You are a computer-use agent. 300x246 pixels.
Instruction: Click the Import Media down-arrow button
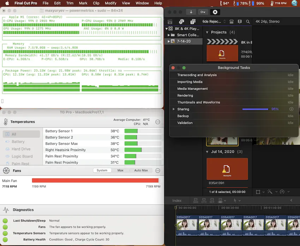tap(191, 12)
